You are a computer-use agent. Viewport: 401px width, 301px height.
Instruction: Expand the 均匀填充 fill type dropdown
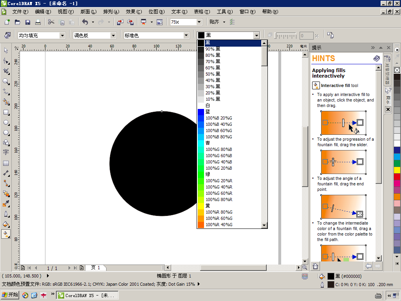[x=62, y=35]
